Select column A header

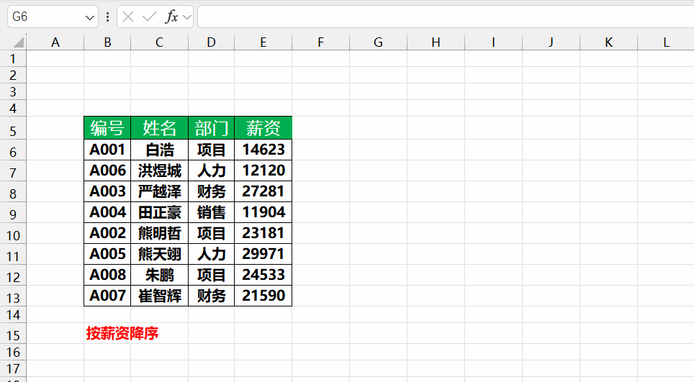(55, 42)
